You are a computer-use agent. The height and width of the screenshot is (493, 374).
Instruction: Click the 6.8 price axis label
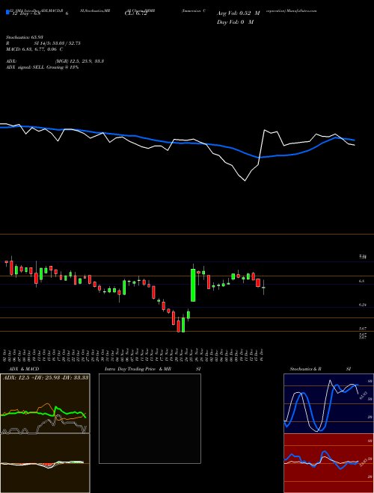click(362, 281)
